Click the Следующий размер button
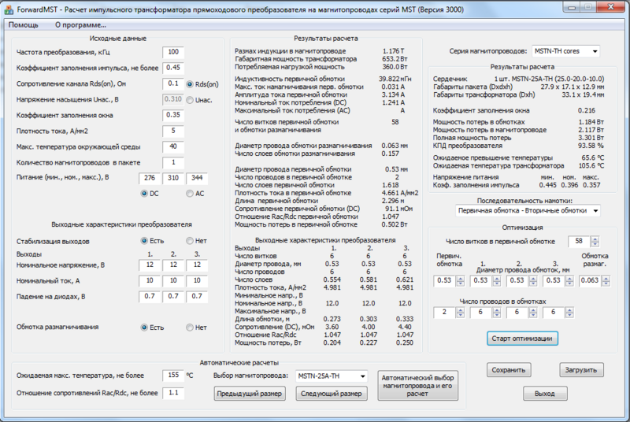This screenshot has width=630, height=422. [332, 394]
